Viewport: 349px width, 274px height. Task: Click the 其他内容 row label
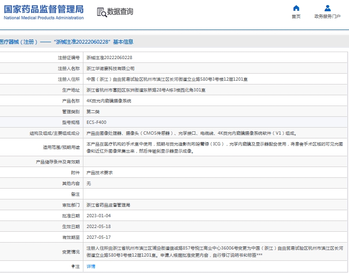pyautogui.click(x=71, y=183)
